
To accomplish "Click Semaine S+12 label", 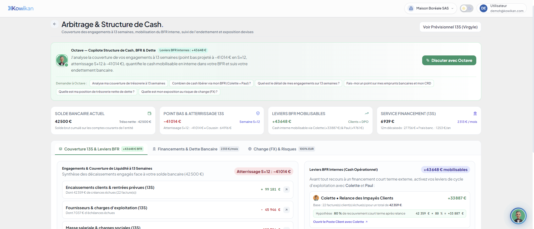I will pos(250,122).
